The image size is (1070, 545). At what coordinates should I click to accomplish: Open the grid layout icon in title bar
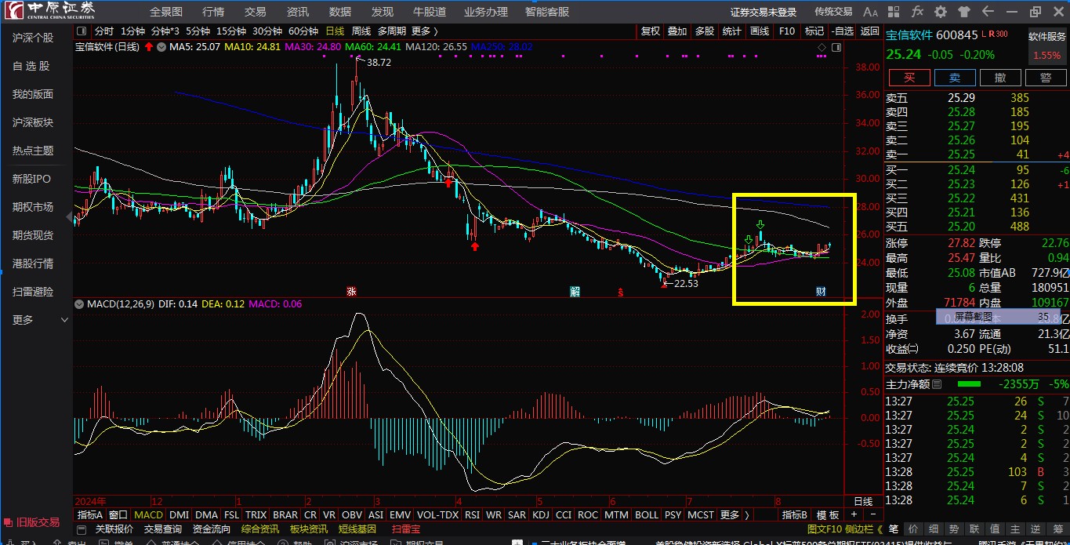tap(894, 12)
